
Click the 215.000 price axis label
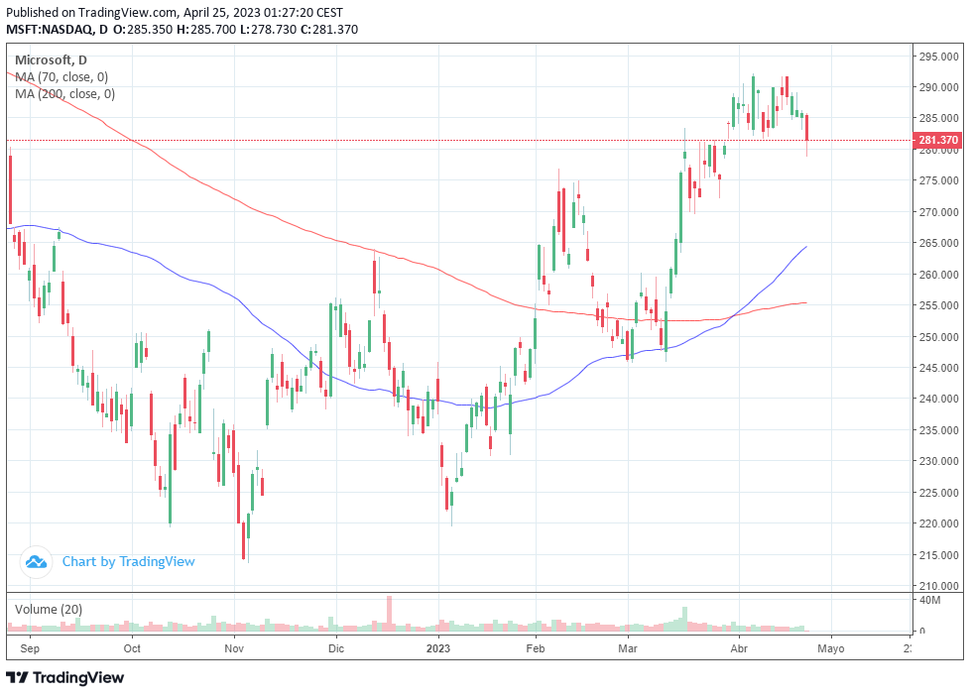938,555
